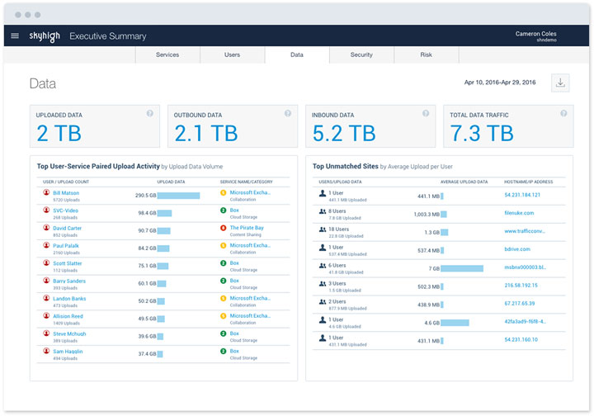Click the 290.5 GB upload bar
594x416 pixels.
point(178,196)
